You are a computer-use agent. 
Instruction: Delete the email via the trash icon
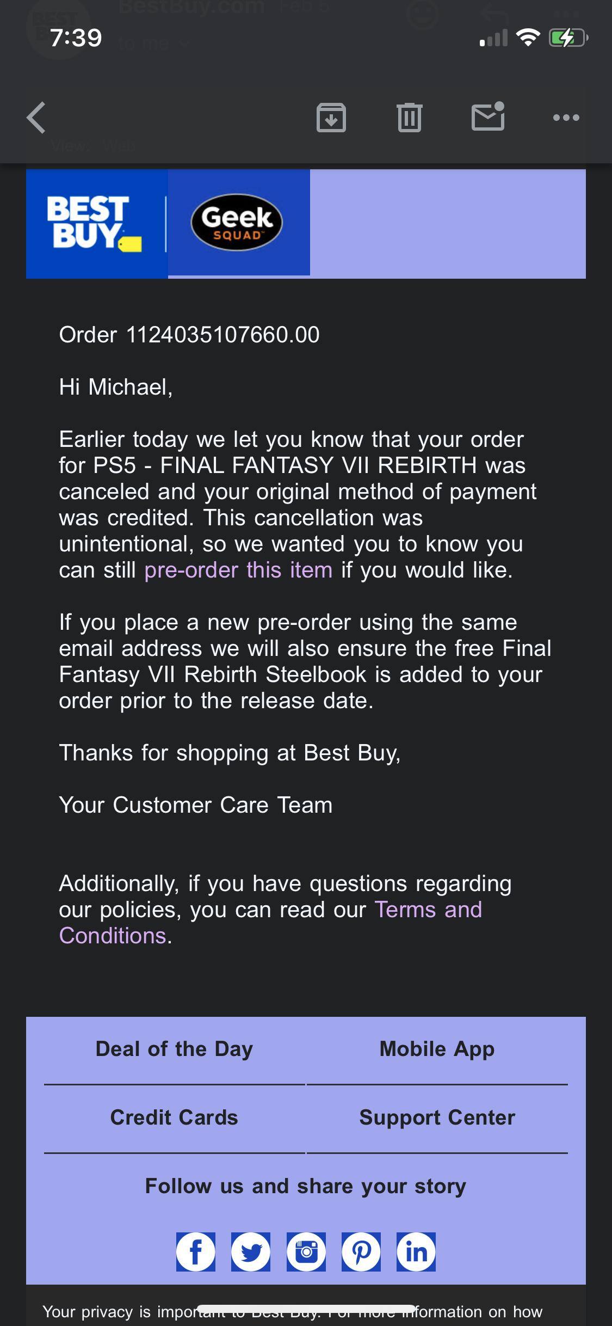tap(410, 116)
